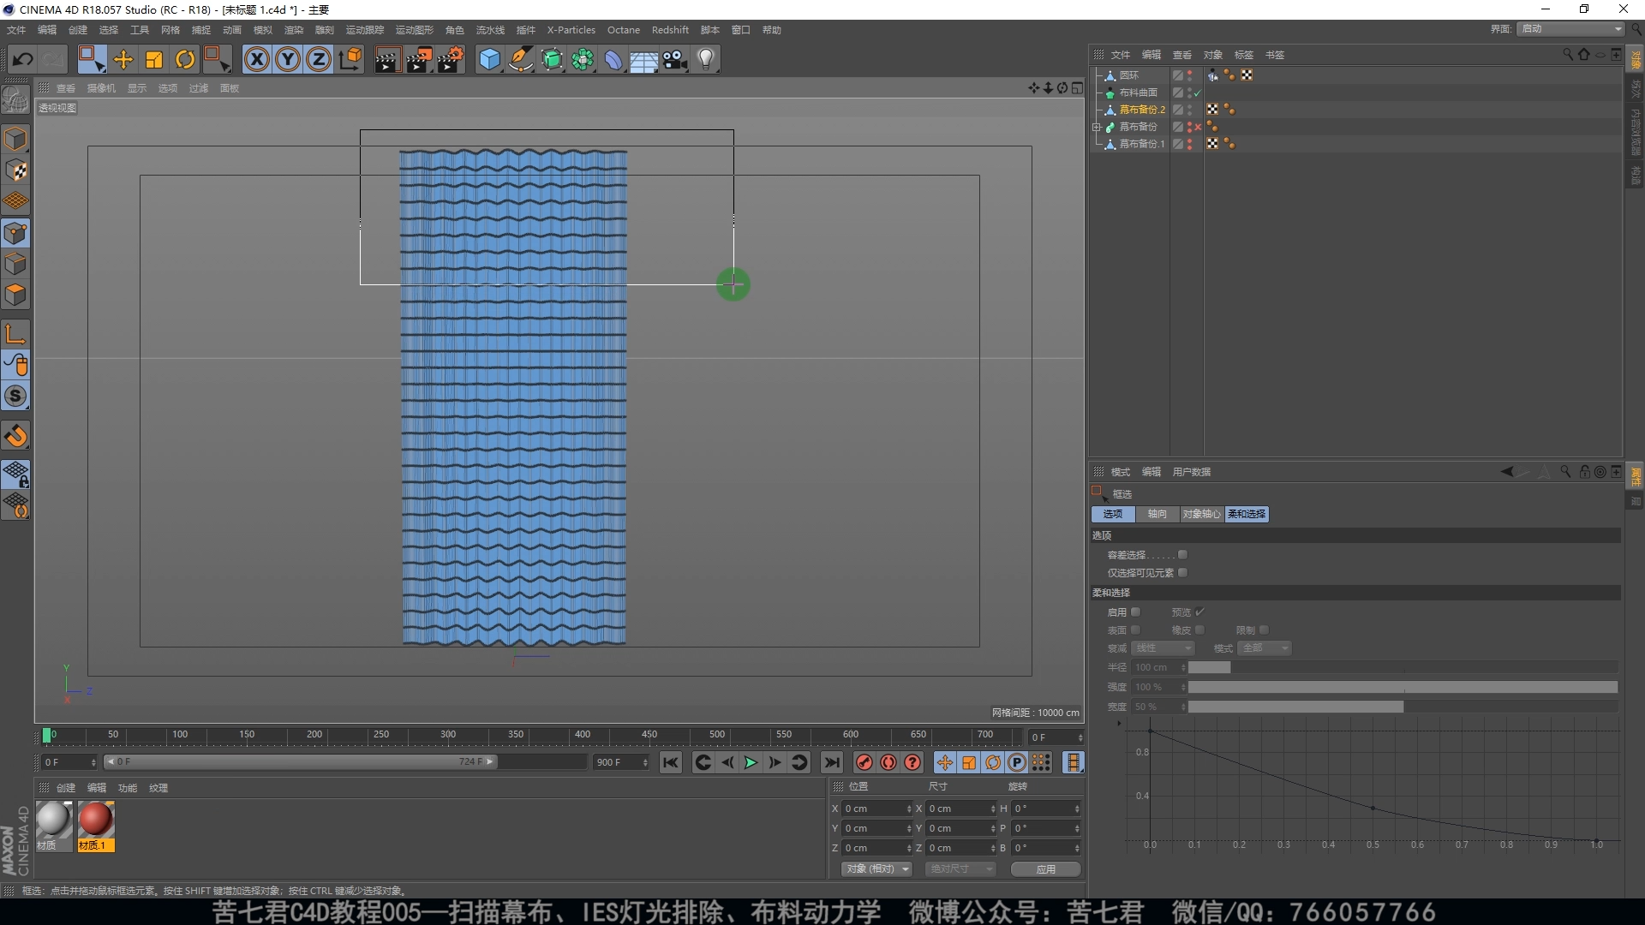This screenshot has height=925, width=1645.
Task: Switch to the 轴向 tab
Action: 1157,514
